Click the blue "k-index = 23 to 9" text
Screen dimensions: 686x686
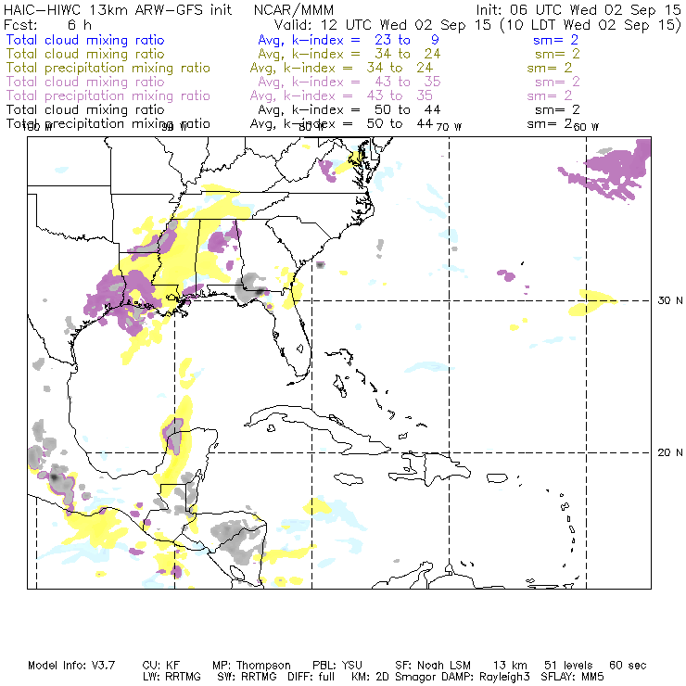pyautogui.click(x=365, y=40)
